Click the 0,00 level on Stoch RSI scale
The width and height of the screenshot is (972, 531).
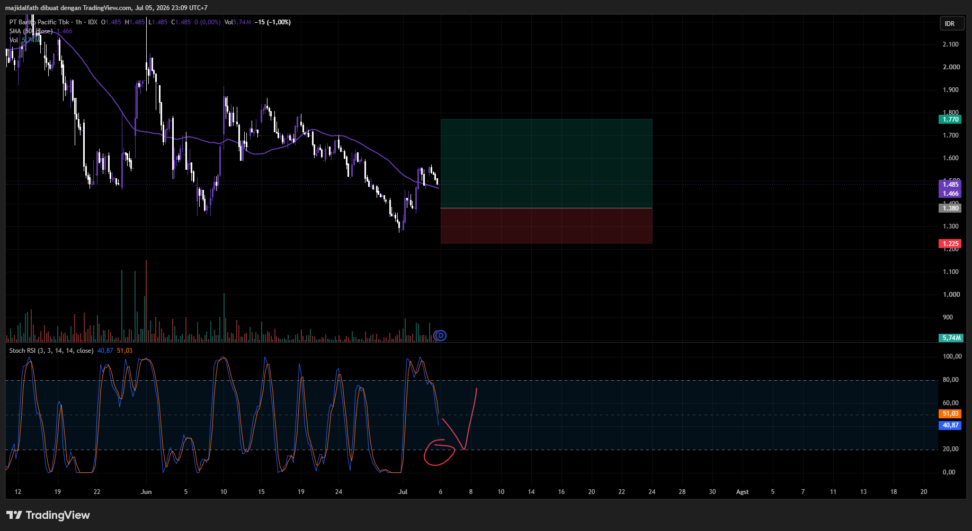pos(949,472)
